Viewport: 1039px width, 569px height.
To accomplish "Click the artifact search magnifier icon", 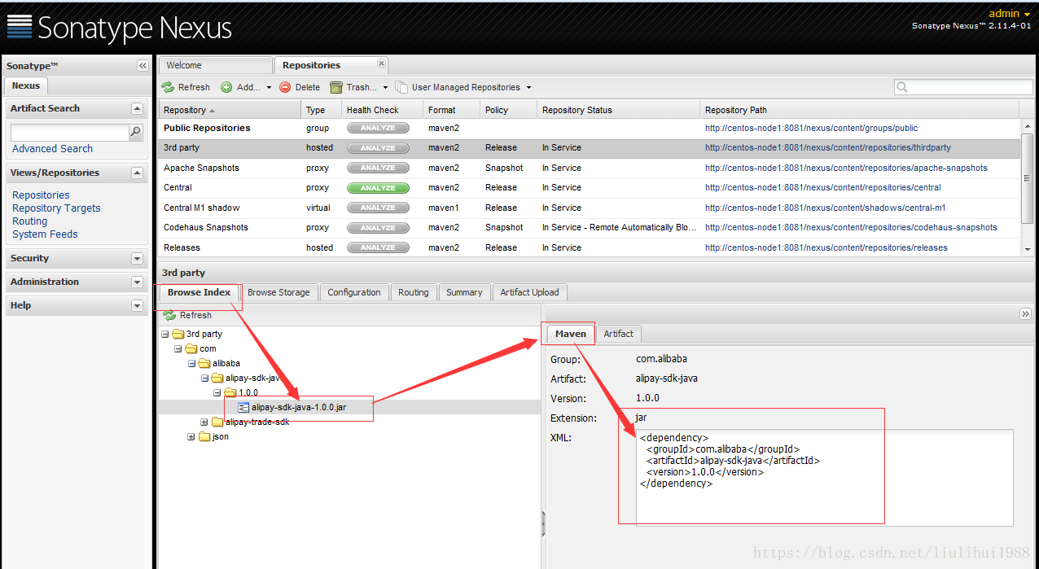I will tap(136, 132).
